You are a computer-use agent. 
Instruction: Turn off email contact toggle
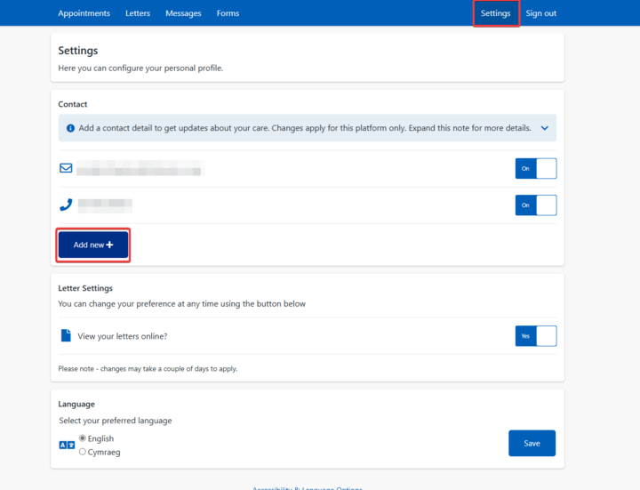(535, 168)
